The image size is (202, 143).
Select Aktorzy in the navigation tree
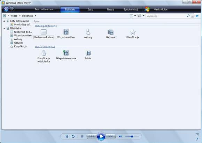(x=18, y=39)
